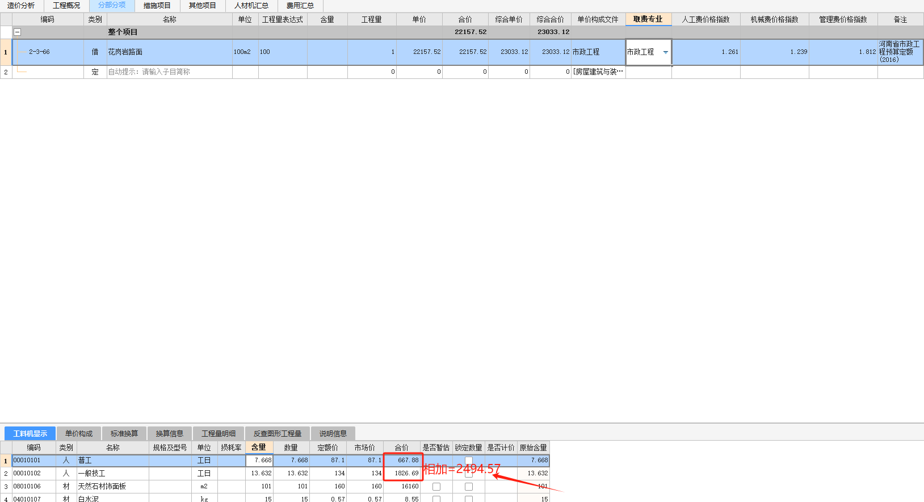Viewport: 924px width, 502px height.
Task: Click remark cell 河南省市政工程预算定额(2016)
Action: click(900, 52)
